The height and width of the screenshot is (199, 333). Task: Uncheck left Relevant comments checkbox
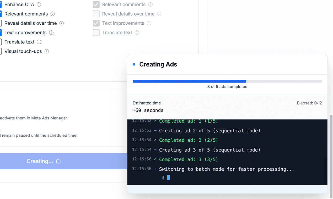[x=1, y=14]
